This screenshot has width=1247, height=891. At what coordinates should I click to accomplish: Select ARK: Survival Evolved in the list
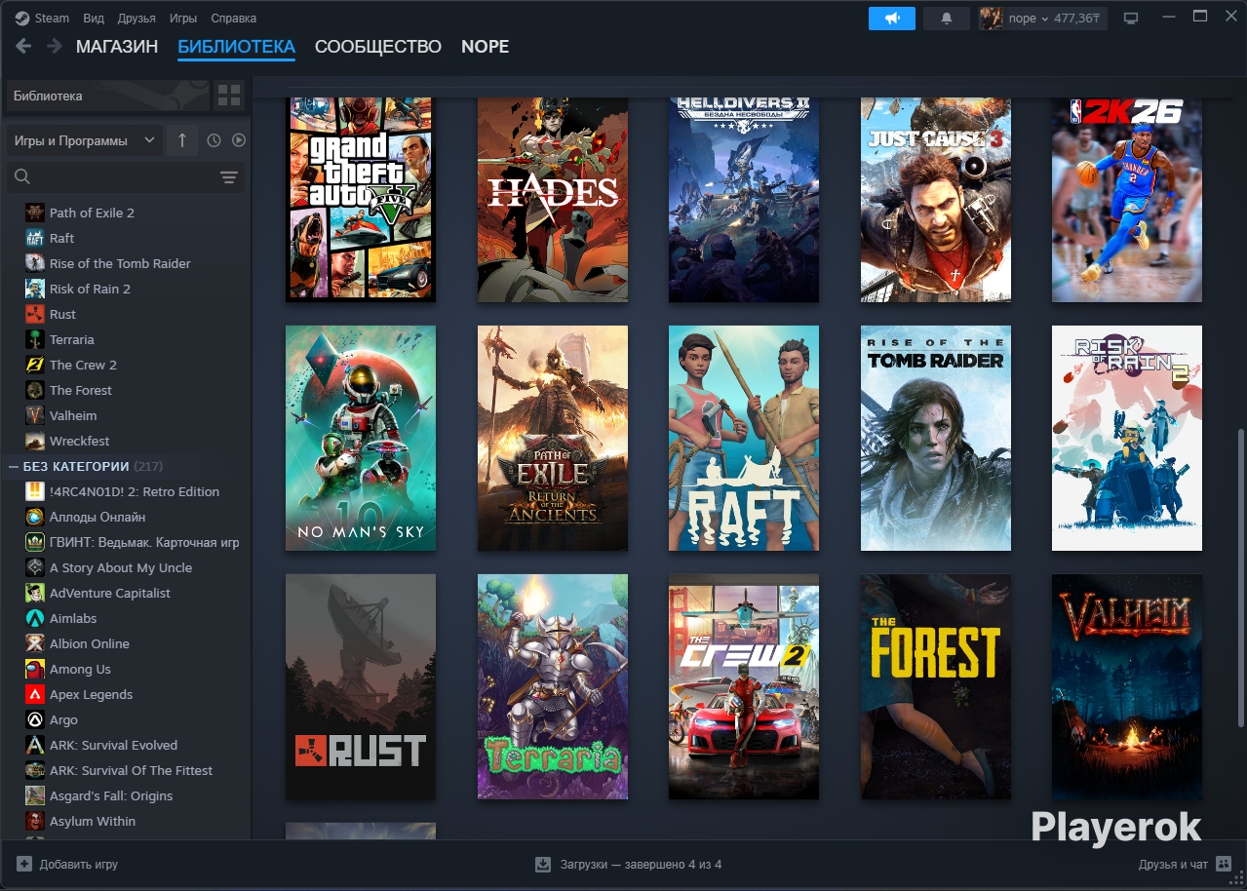tap(127, 745)
